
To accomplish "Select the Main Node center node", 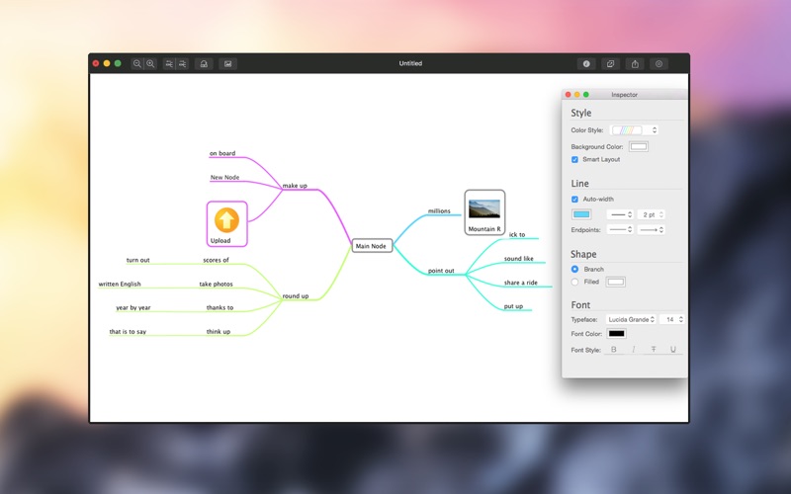I will point(372,246).
